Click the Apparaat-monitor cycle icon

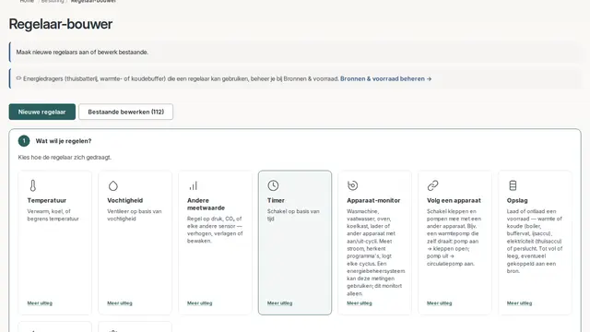tap(352, 185)
